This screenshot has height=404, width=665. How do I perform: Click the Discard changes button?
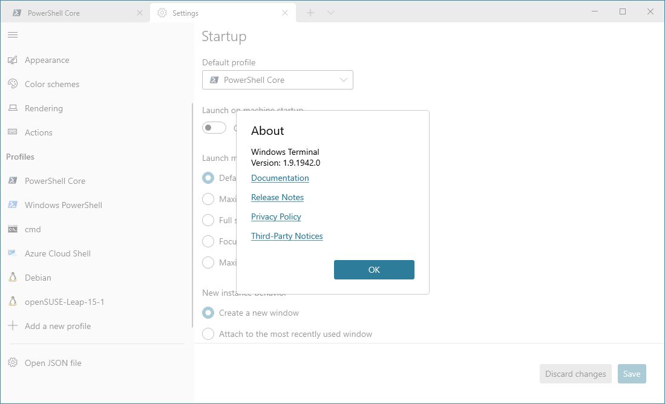[575, 374]
